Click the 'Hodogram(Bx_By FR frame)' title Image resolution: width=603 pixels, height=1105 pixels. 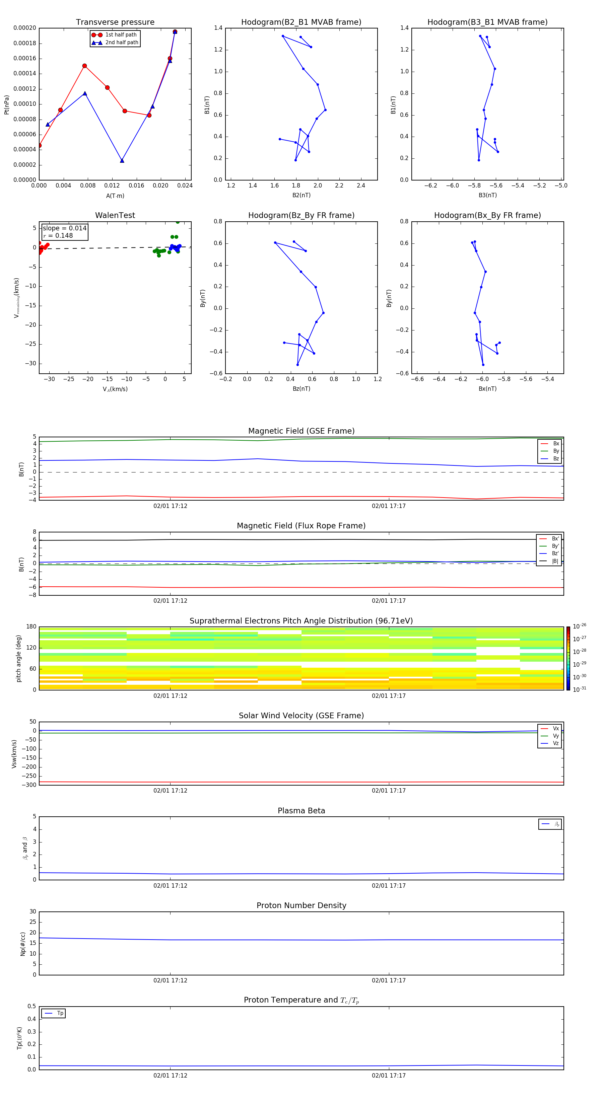point(487,215)
